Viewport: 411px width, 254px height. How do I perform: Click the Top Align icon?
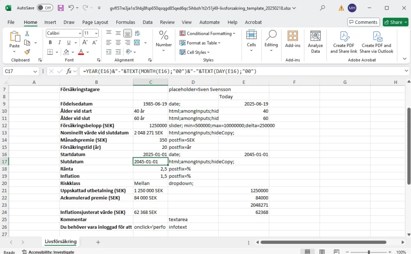(x=109, y=33)
